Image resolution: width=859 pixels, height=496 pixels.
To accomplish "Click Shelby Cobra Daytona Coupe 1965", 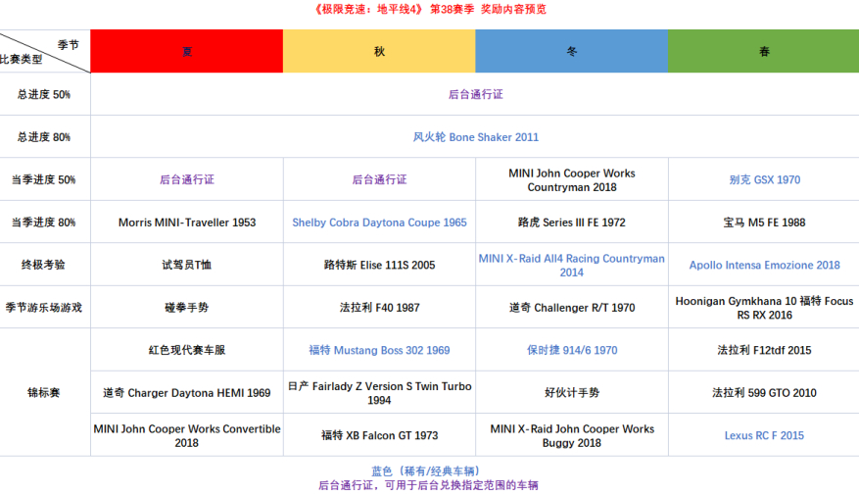I will (379, 223).
